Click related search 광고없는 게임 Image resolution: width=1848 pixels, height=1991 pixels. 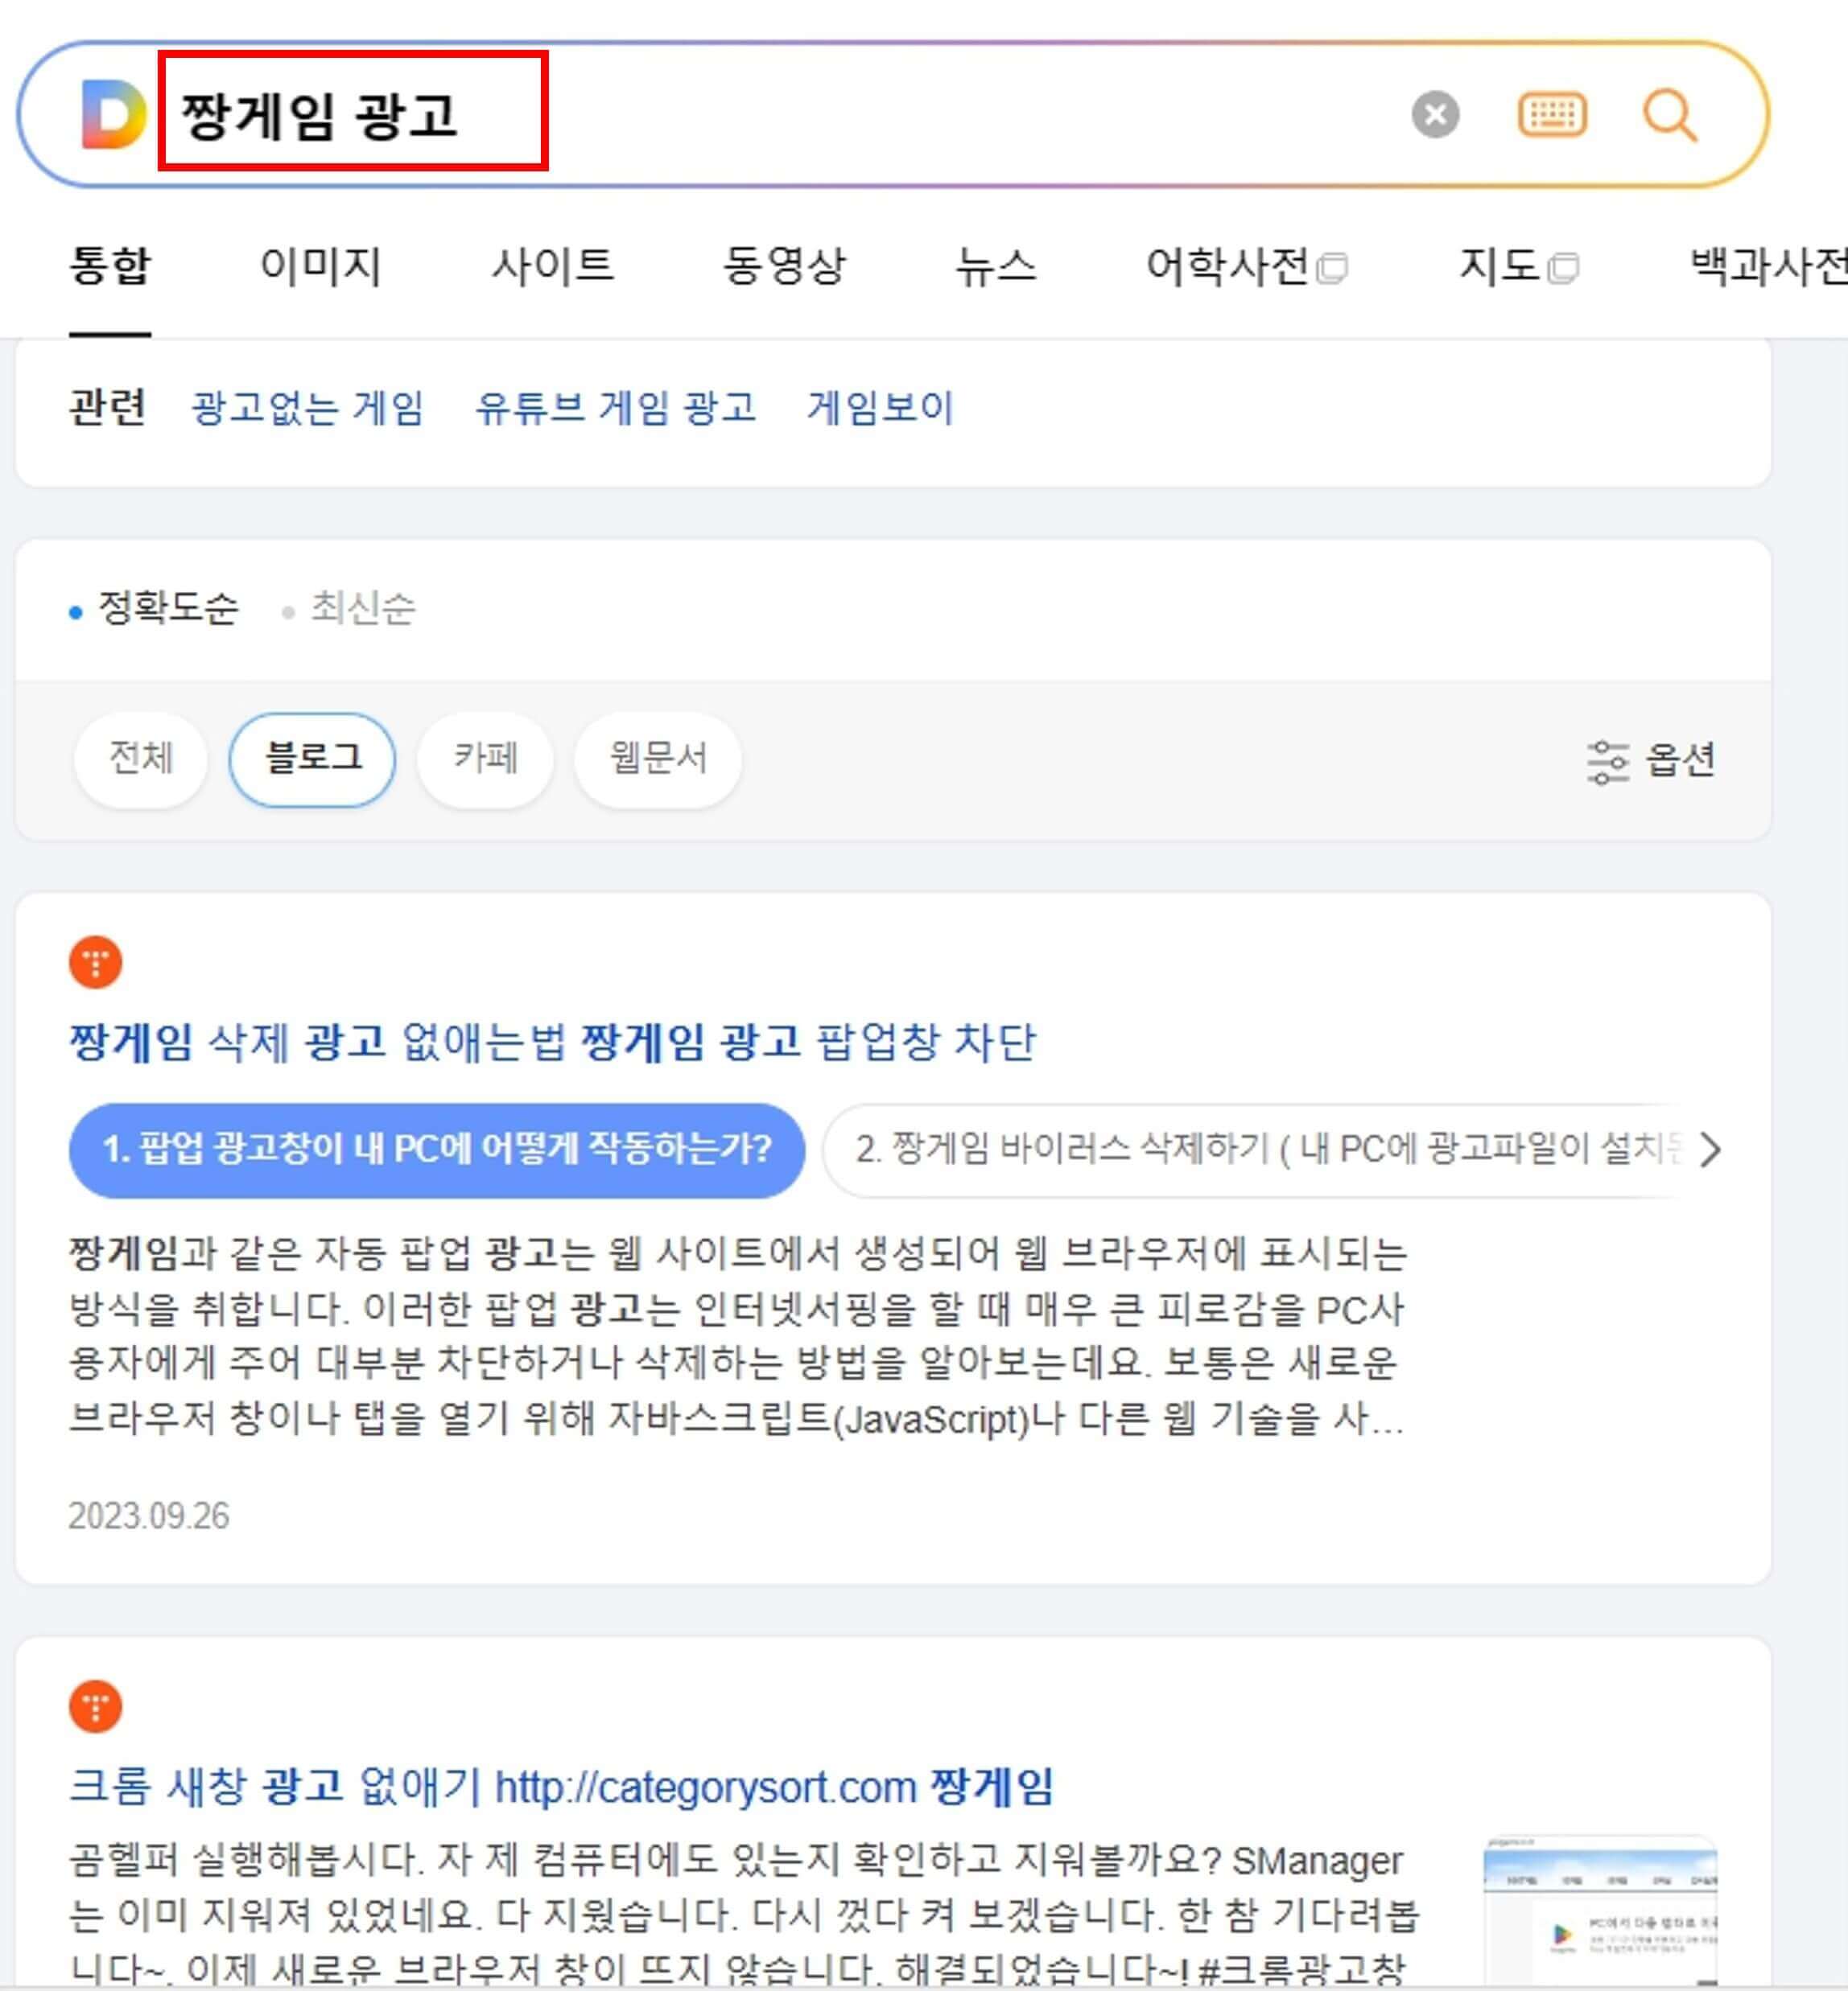[x=308, y=408]
